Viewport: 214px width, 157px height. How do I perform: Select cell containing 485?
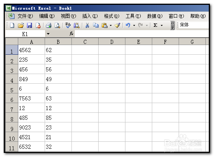tap(31, 118)
